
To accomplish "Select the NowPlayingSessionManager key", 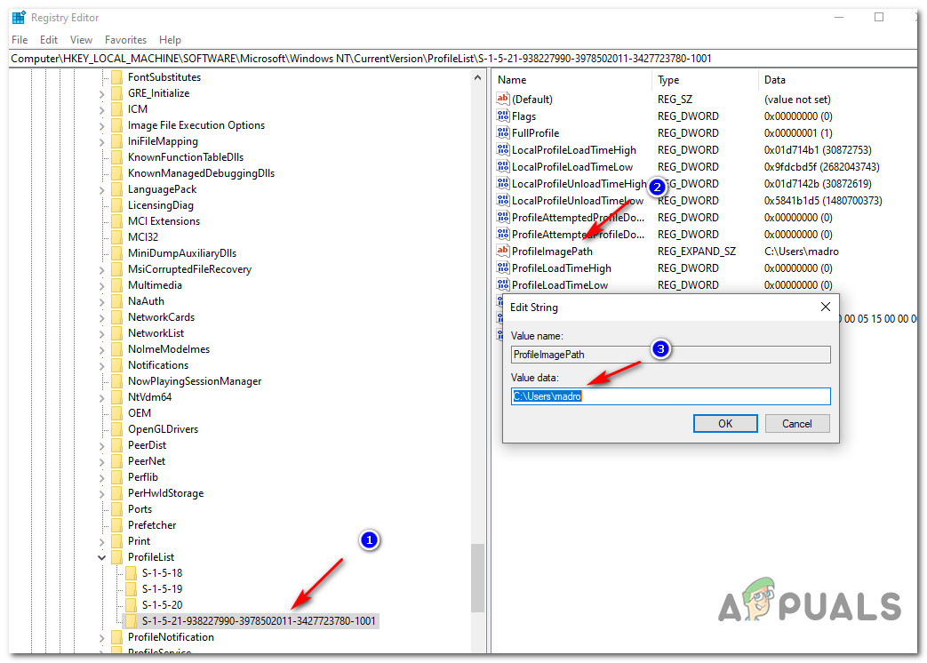I will [x=195, y=381].
